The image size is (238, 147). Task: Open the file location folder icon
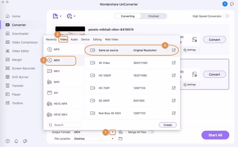[x=120, y=139]
